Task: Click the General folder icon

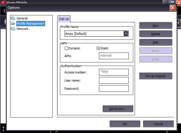Action: 13,18
